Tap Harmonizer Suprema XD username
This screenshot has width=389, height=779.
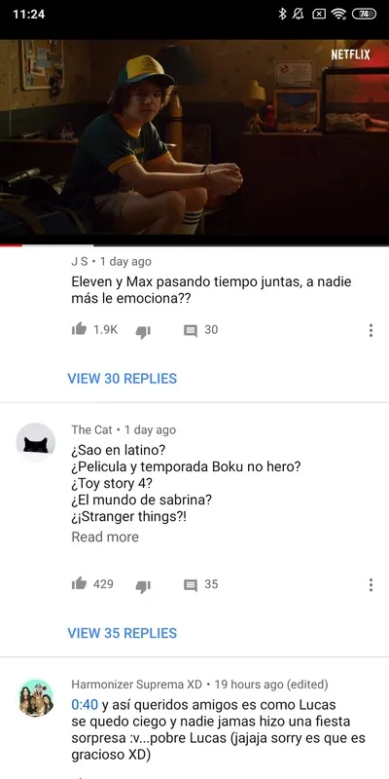click(136, 685)
